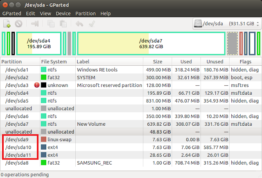Viewport: 262px width, 178px height.
Task: Select the /dev/sda8 partition row
Action: tap(131, 163)
